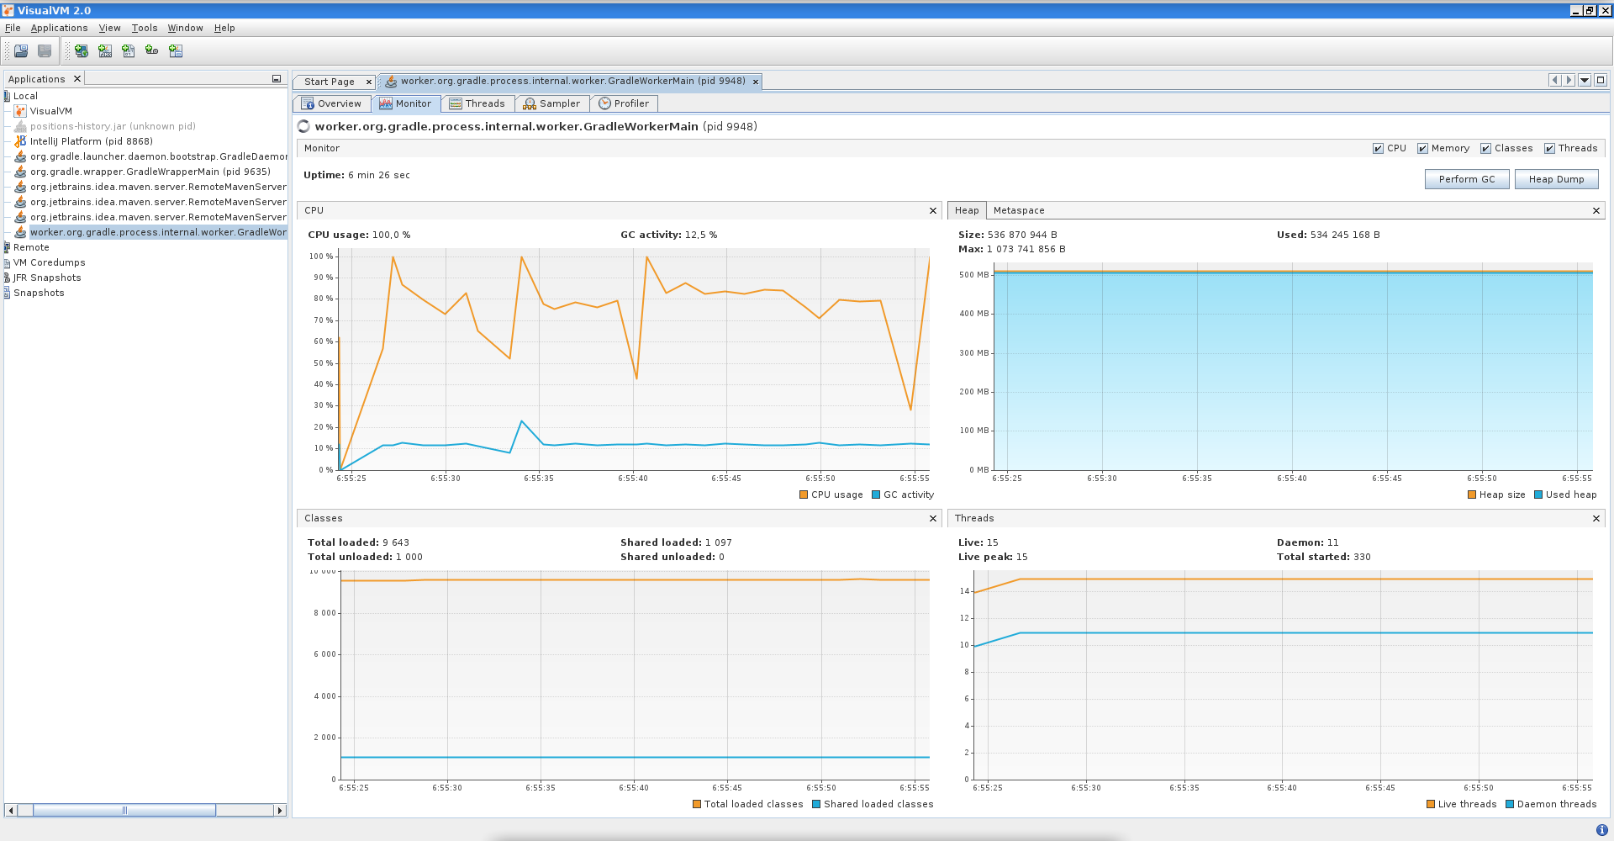Image resolution: width=1614 pixels, height=841 pixels.
Task: Open the Applications menu
Action: [59, 28]
